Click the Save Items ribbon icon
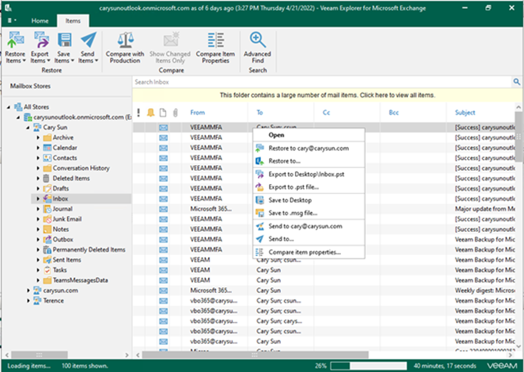This screenshot has width=524, height=372. (x=64, y=40)
